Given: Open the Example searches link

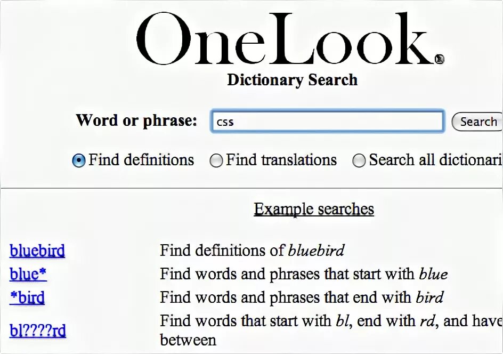Looking at the screenshot, I should tap(314, 209).
